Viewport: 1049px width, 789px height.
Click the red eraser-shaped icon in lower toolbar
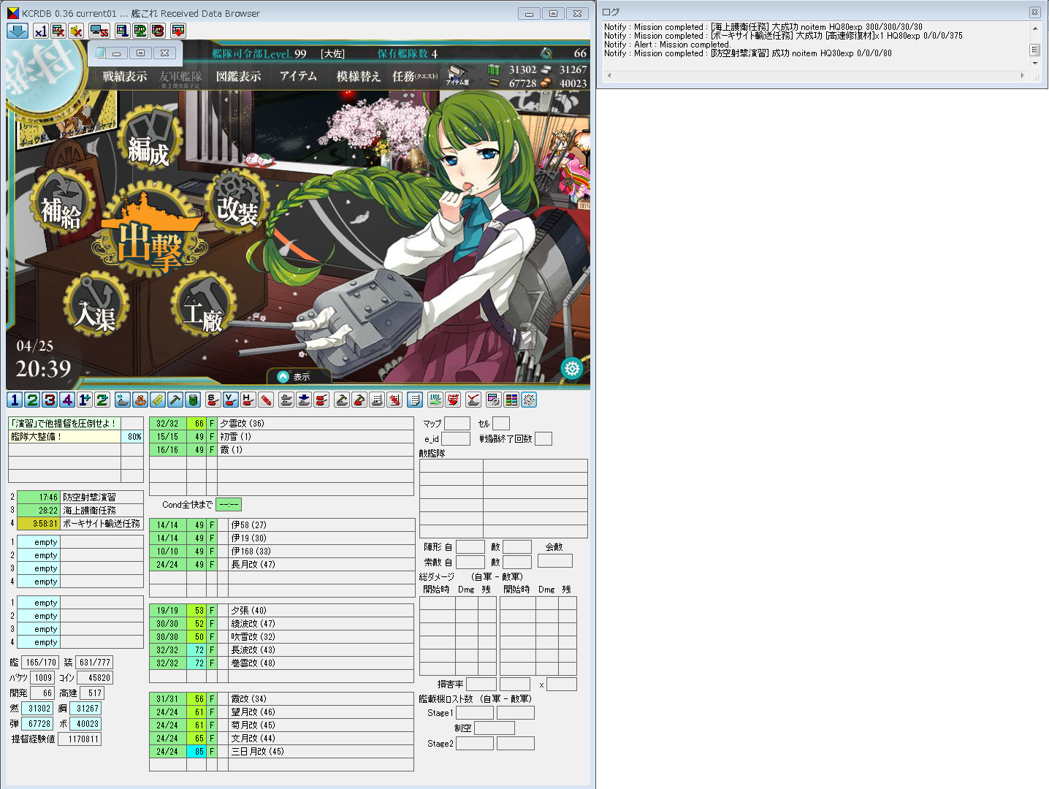(266, 400)
